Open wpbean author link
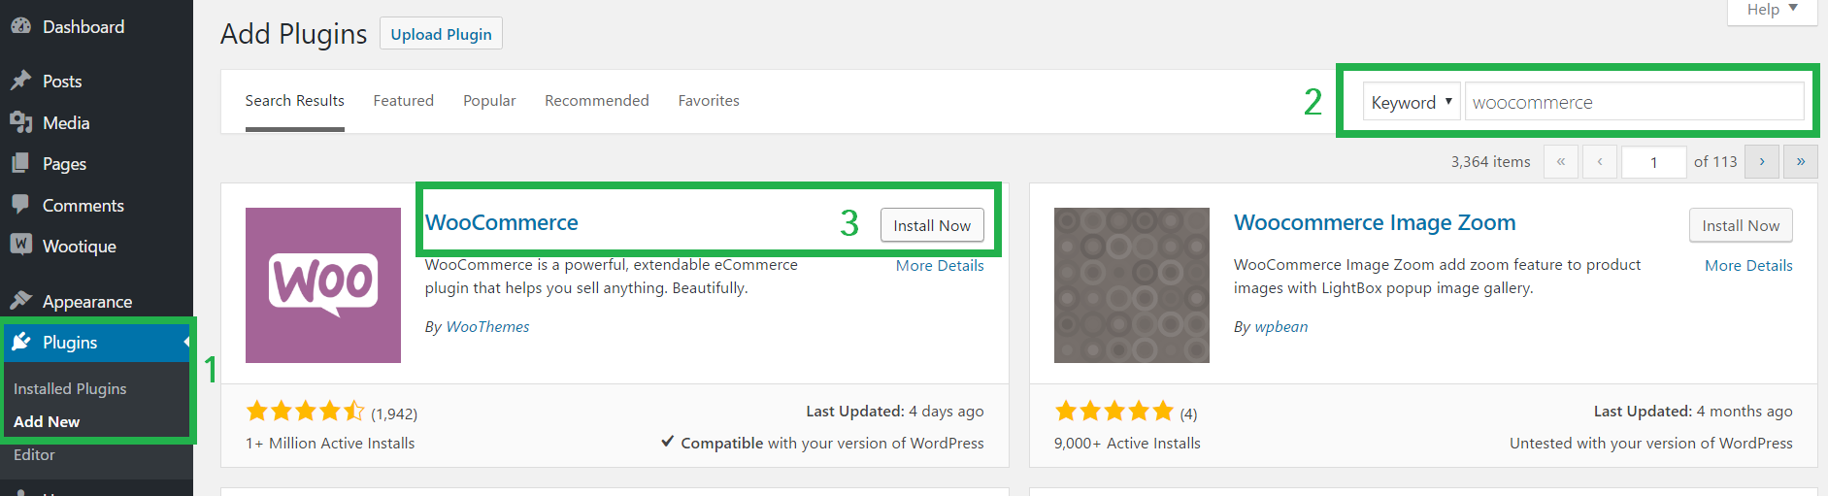 click(1281, 326)
